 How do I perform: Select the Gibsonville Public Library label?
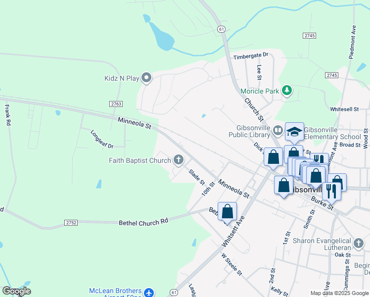(250, 131)
